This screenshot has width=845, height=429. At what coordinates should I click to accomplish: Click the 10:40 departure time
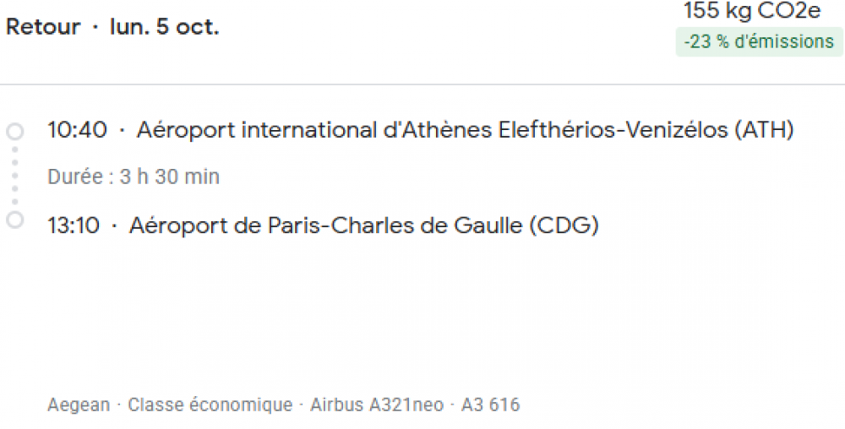[x=77, y=131]
